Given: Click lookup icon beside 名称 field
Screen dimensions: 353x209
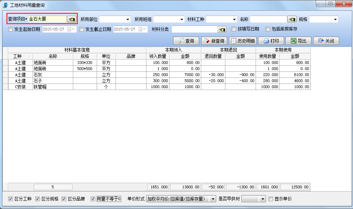Looking at the screenshot, I should (292, 19).
